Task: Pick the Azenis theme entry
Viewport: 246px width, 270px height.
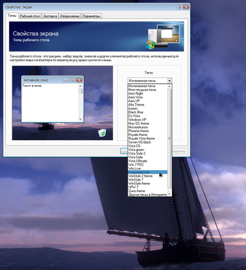Action: (148, 108)
